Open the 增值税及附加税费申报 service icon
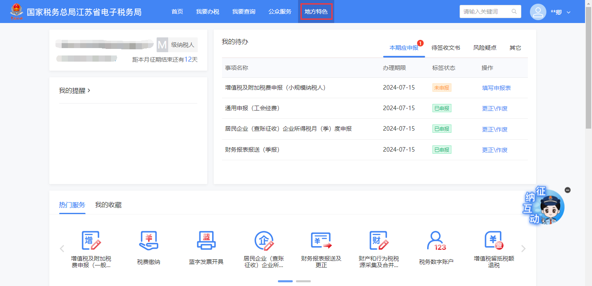592x286 pixels. [91, 241]
